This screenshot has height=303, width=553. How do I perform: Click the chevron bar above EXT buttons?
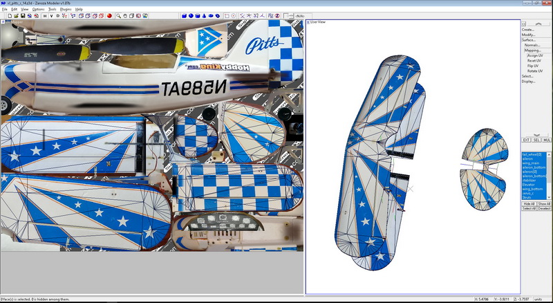pos(536,135)
